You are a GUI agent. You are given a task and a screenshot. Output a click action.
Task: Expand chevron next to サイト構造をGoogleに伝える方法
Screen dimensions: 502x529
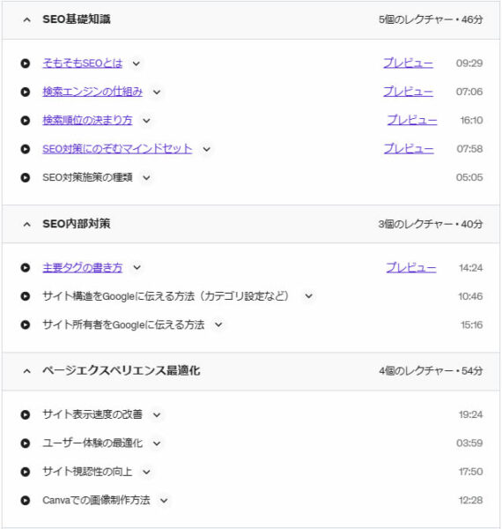click(x=308, y=296)
